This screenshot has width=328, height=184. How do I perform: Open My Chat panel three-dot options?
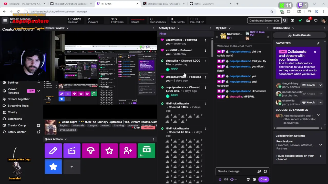pyautogui.click(x=268, y=28)
